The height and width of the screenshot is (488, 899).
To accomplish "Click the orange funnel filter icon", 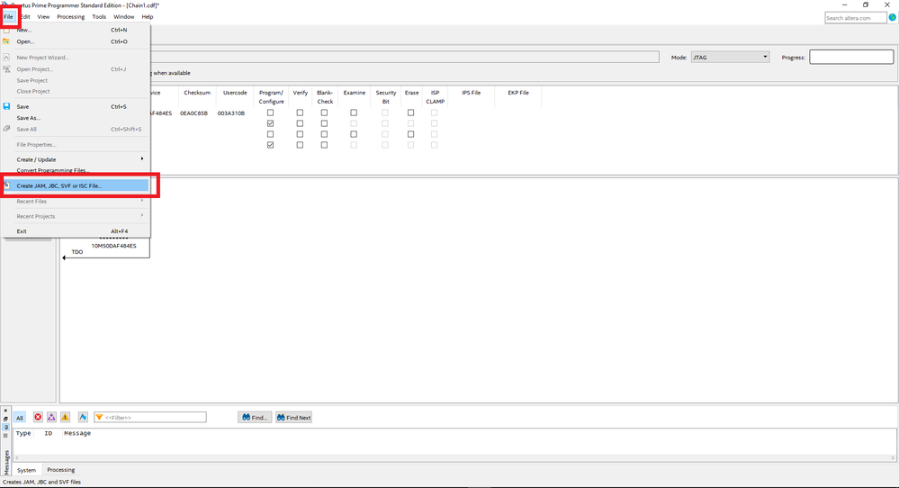I will click(99, 418).
